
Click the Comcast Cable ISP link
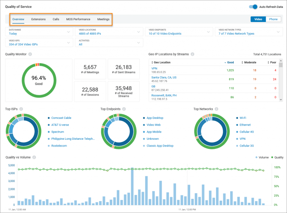click(61, 118)
